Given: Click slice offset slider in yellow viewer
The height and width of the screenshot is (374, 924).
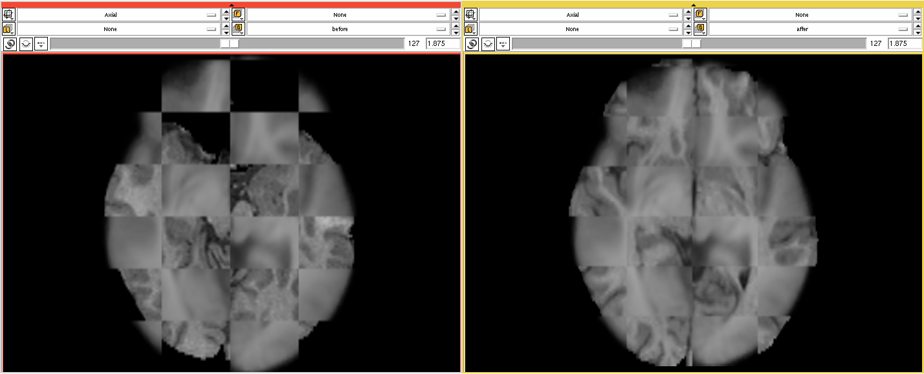Looking at the screenshot, I should point(689,43).
